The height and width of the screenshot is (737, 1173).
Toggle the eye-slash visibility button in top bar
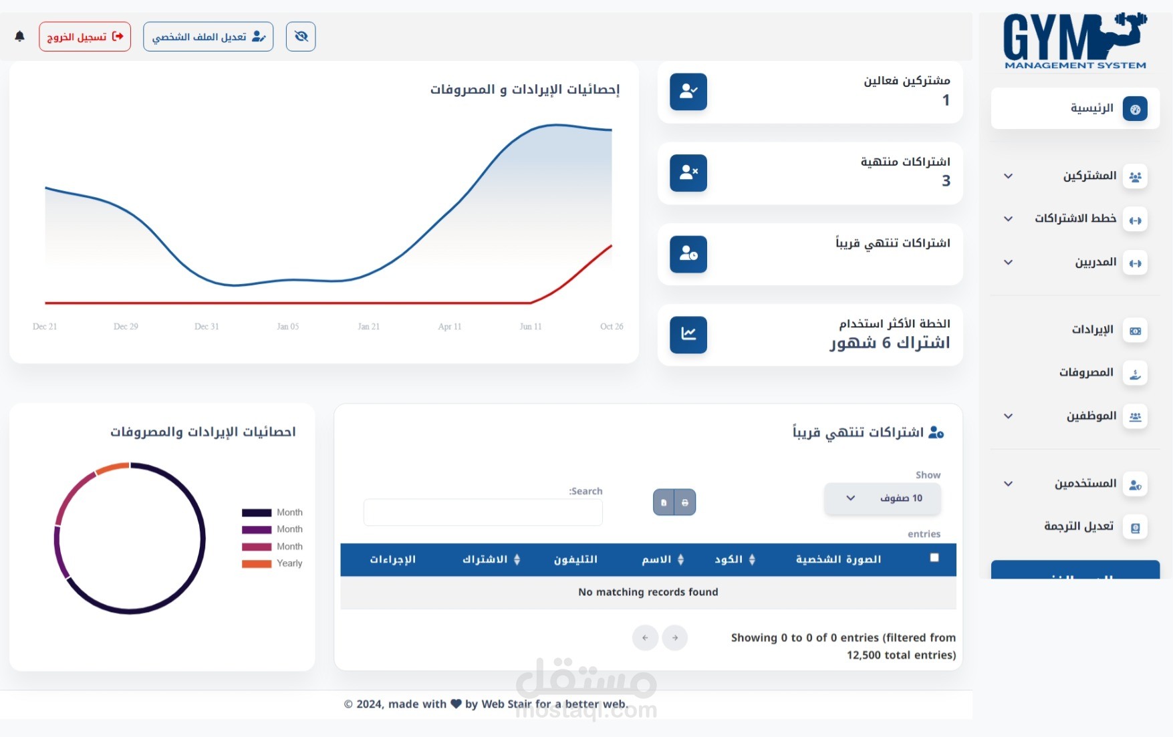[300, 36]
